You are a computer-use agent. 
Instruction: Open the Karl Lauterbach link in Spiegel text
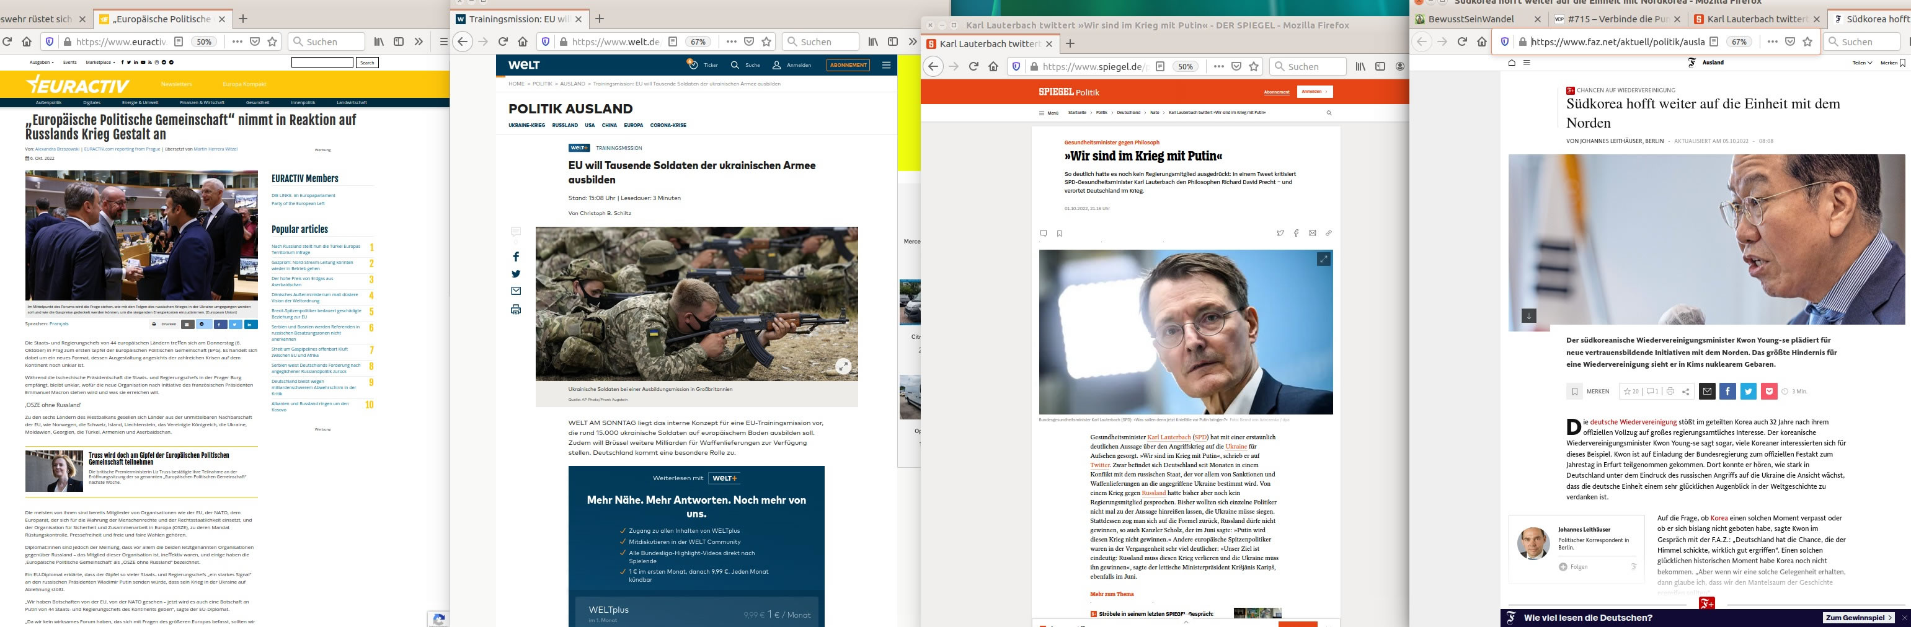[x=1169, y=437]
